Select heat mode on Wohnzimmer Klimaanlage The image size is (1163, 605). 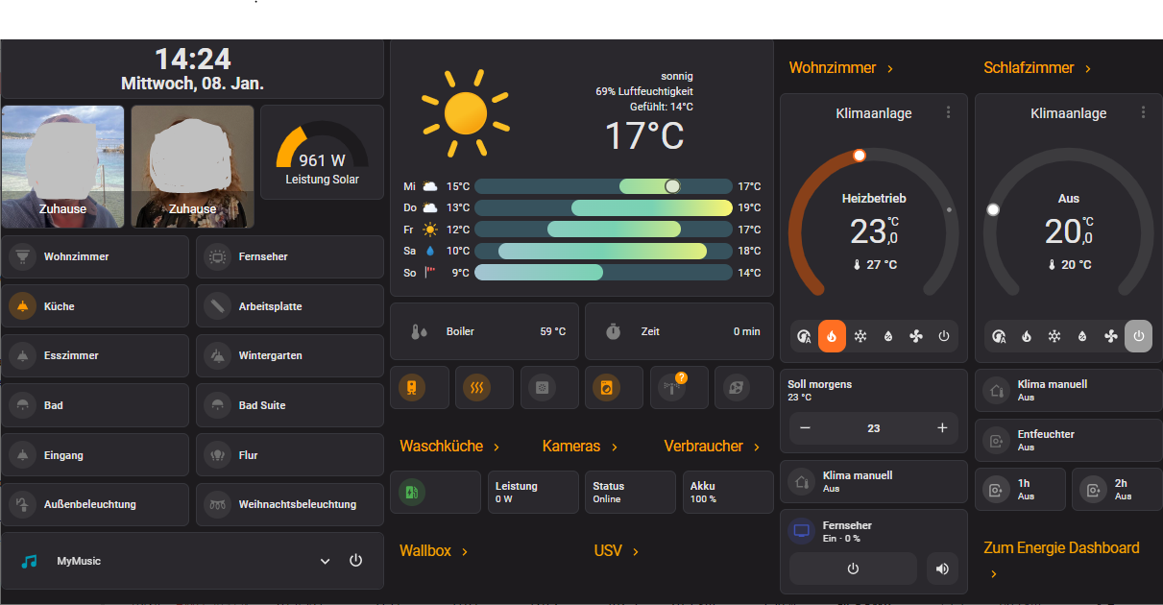(x=832, y=336)
